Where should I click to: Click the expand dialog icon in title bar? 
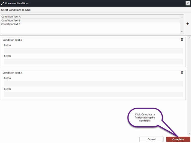coord(2,3)
